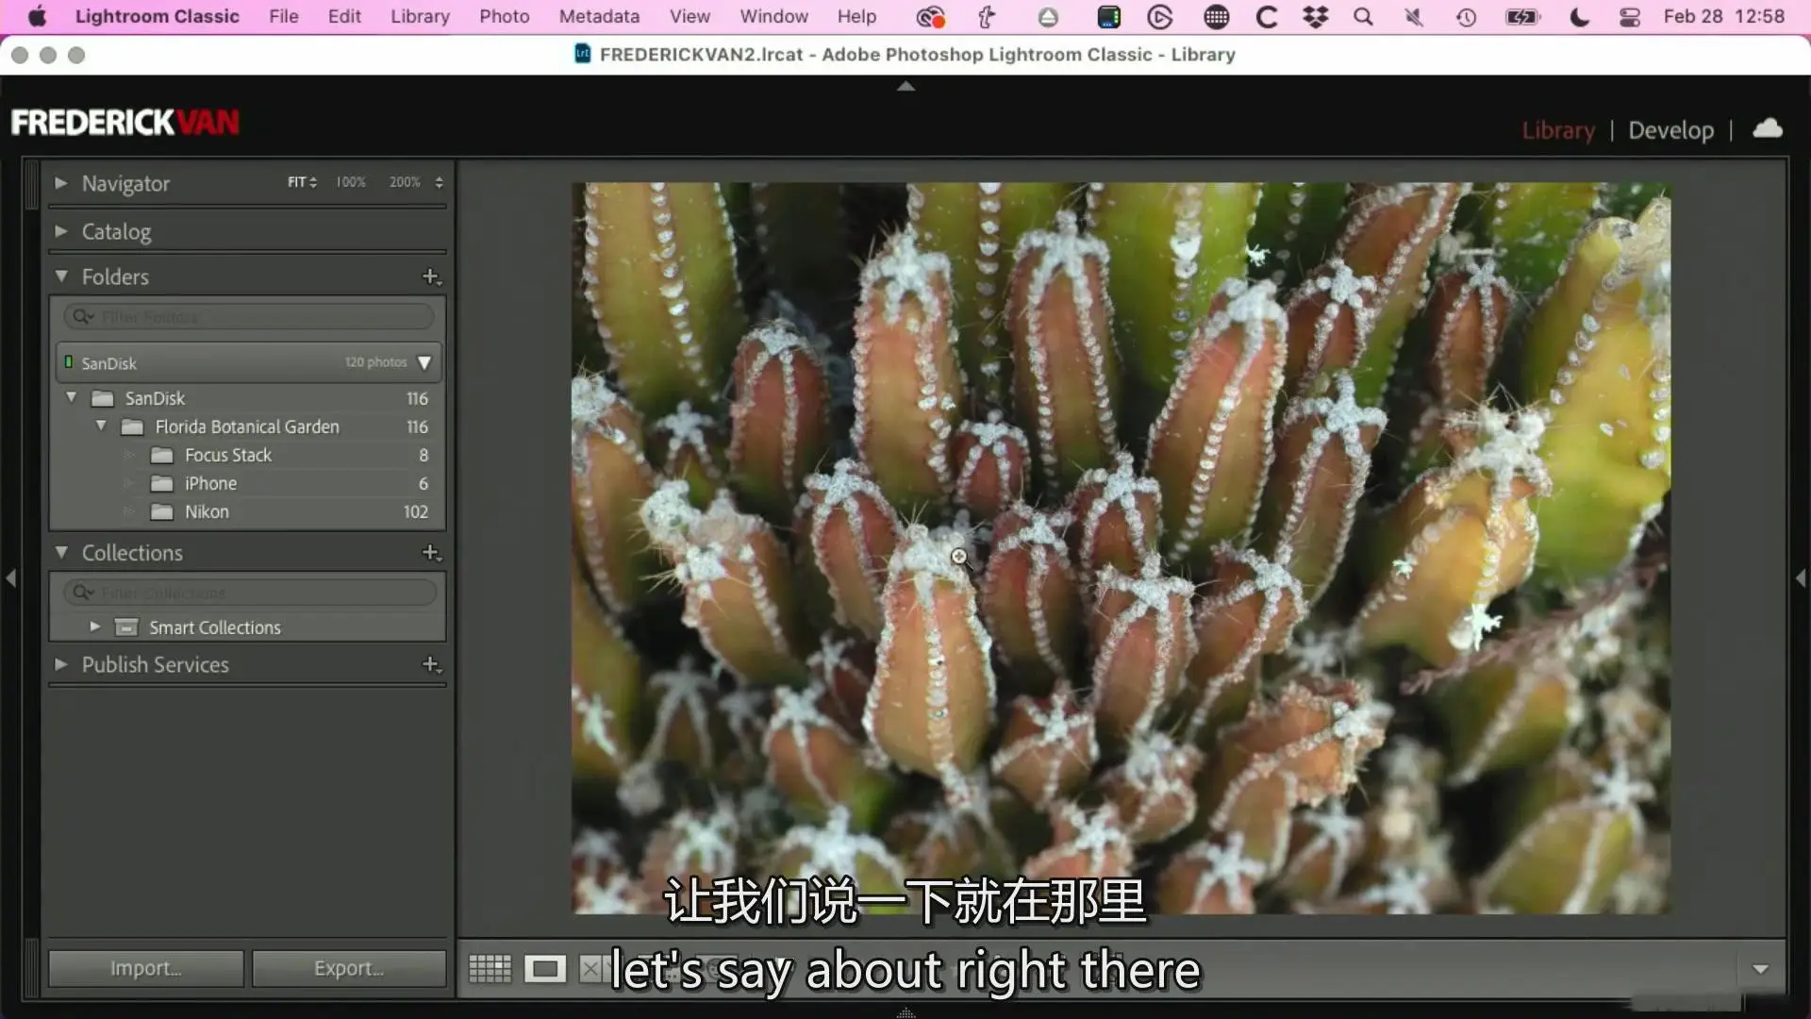The image size is (1811, 1019).
Task: Select the Nikon folder with 102 photos
Action: click(247, 512)
